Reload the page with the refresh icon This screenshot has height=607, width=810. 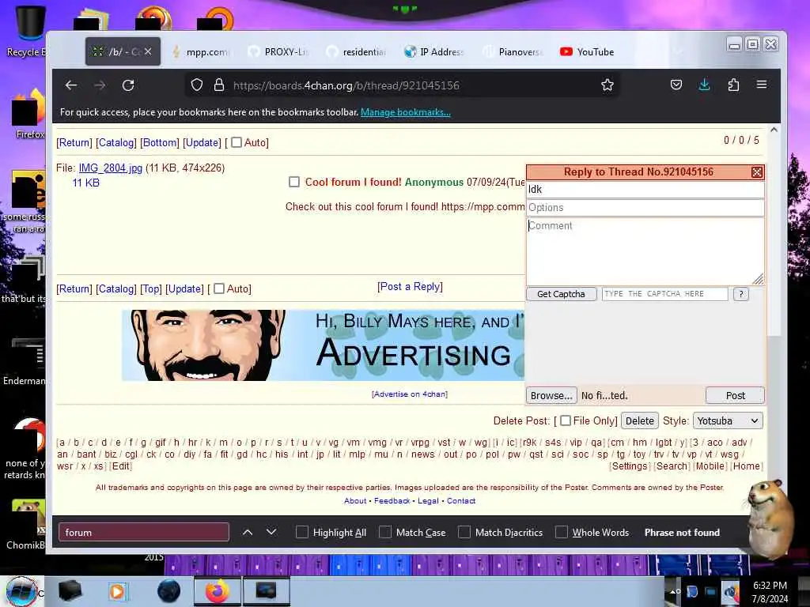click(128, 85)
